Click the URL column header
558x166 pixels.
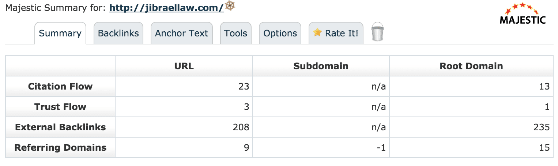[x=184, y=66]
